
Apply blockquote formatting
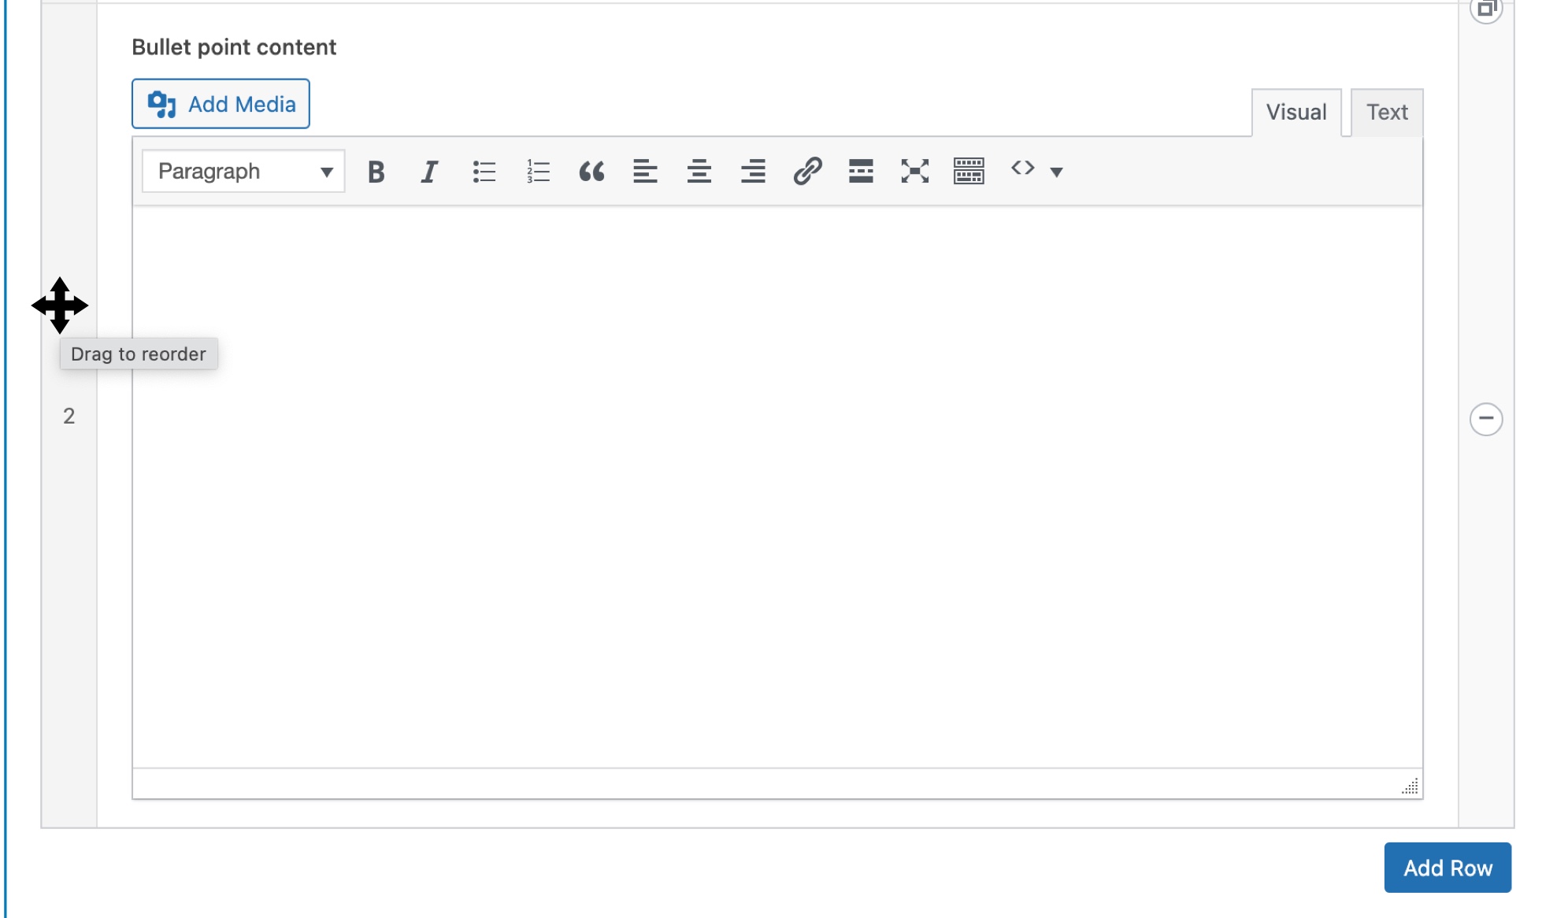point(591,171)
